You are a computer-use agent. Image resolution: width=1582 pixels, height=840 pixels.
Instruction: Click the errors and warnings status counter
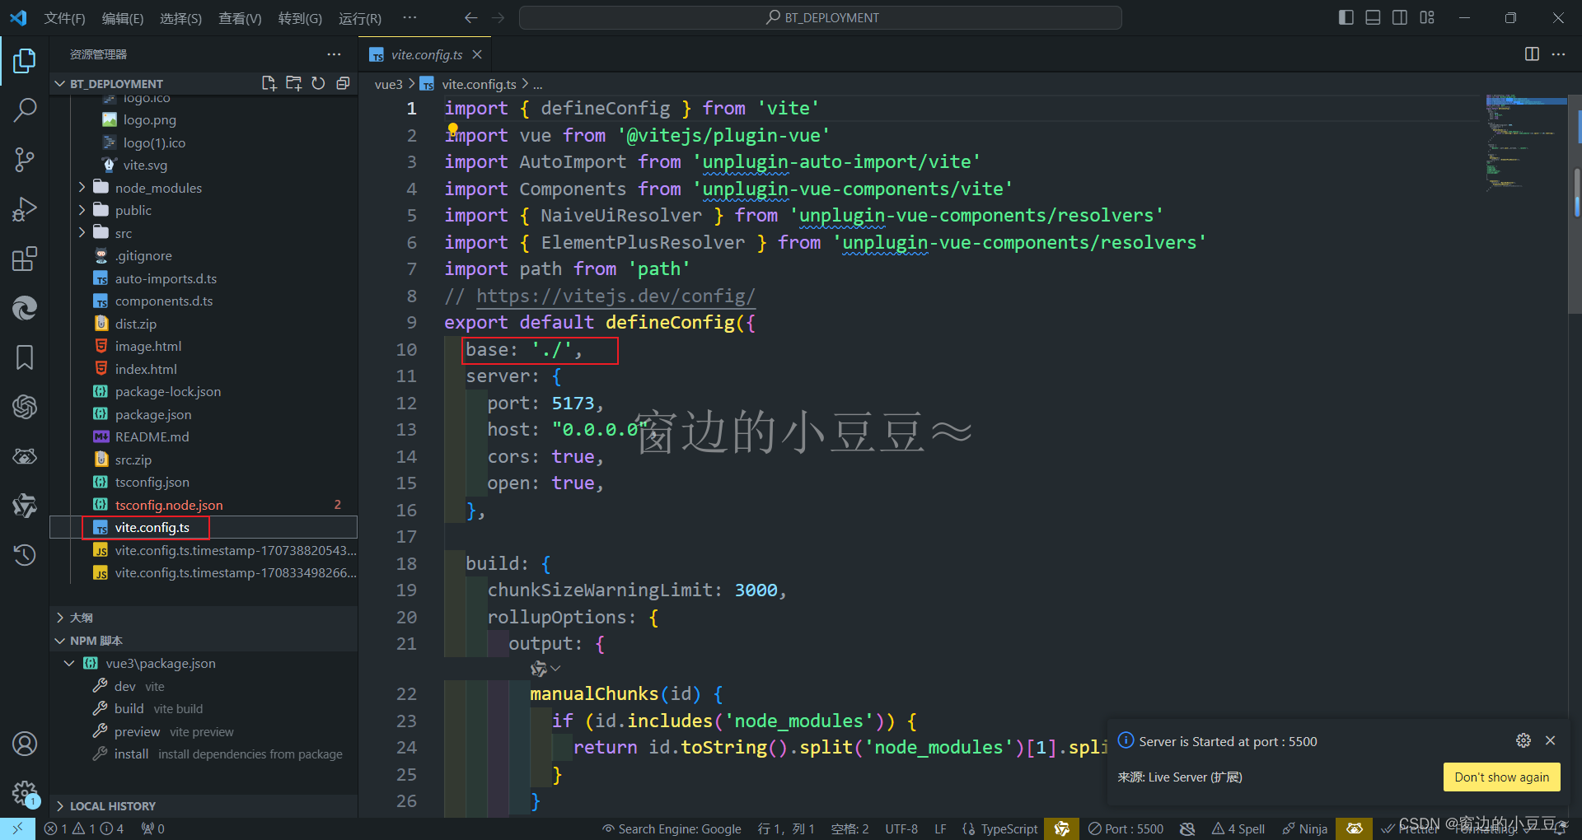[x=84, y=828]
